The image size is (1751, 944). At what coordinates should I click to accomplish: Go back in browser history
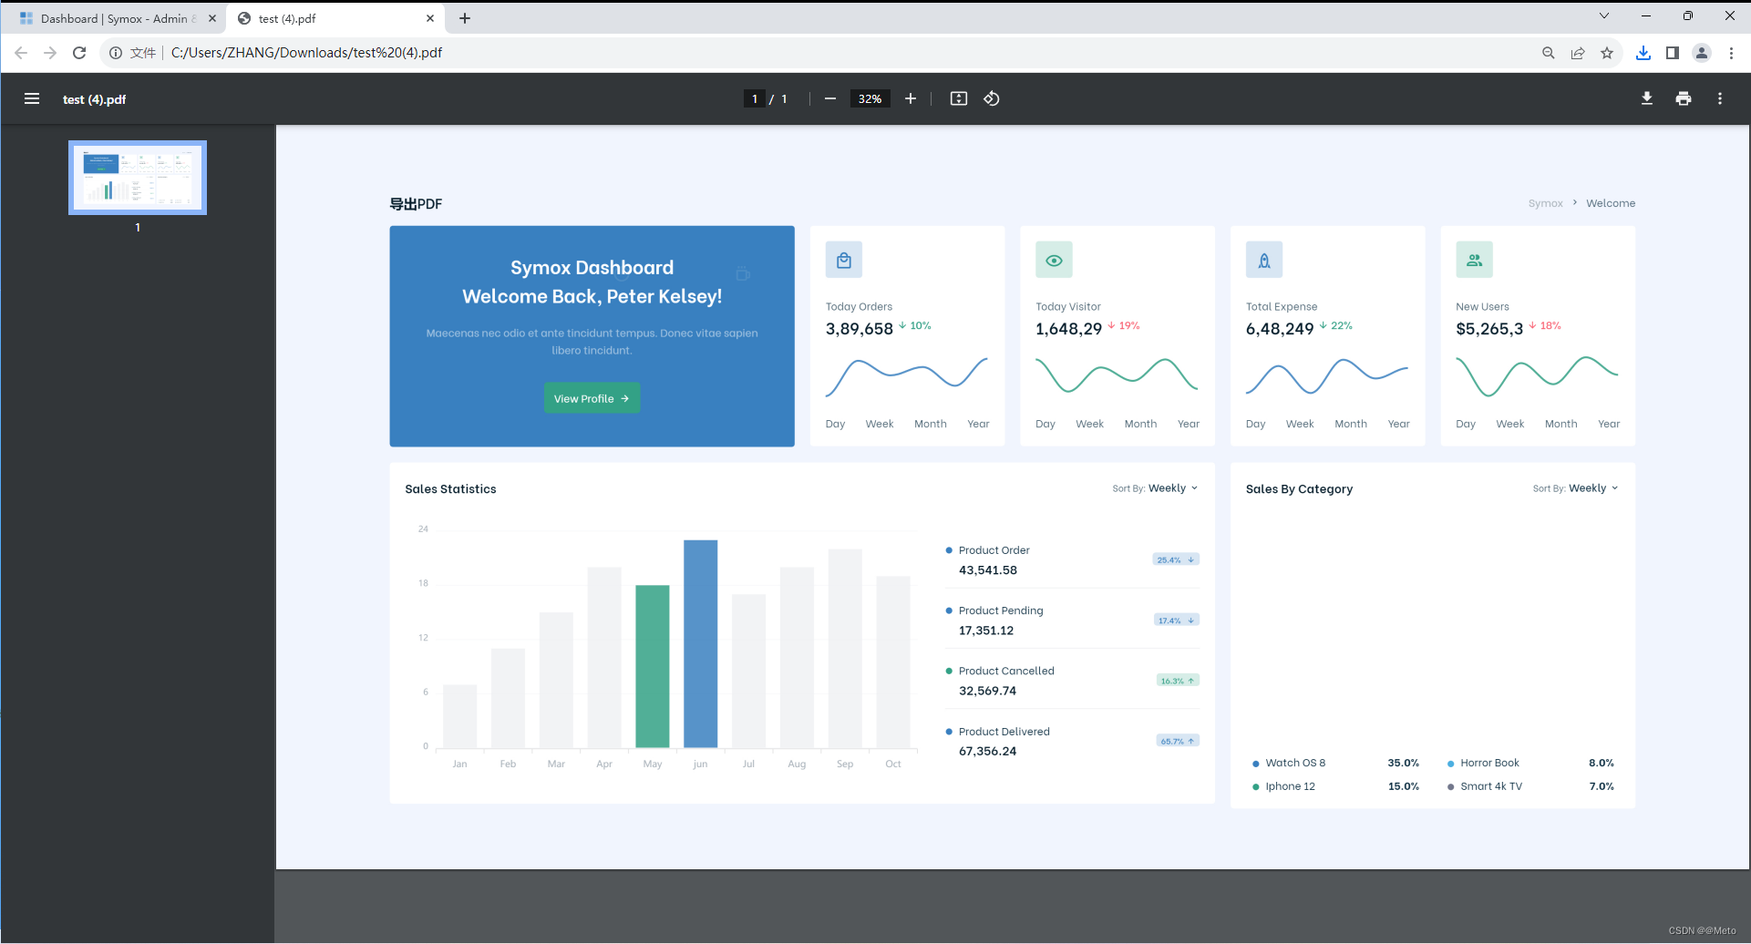21,53
